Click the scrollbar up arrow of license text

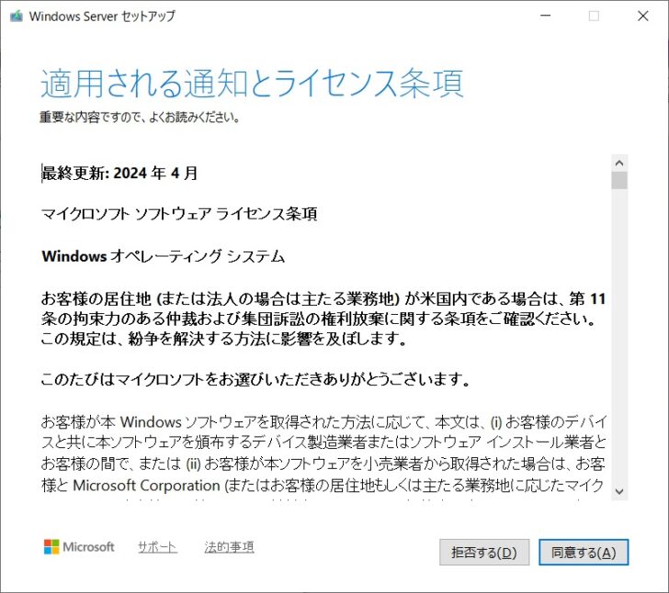(x=619, y=162)
